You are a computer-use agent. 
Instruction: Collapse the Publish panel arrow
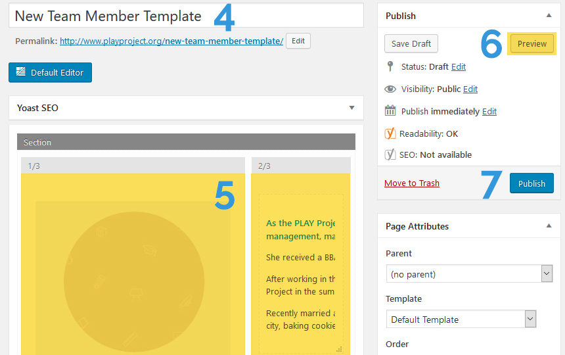pyautogui.click(x=549, y=16)
